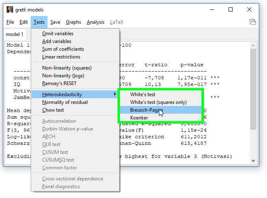267x198 pixels.
Task: Click the gretl app icon in title bar
Action: (x=9, y=9)
